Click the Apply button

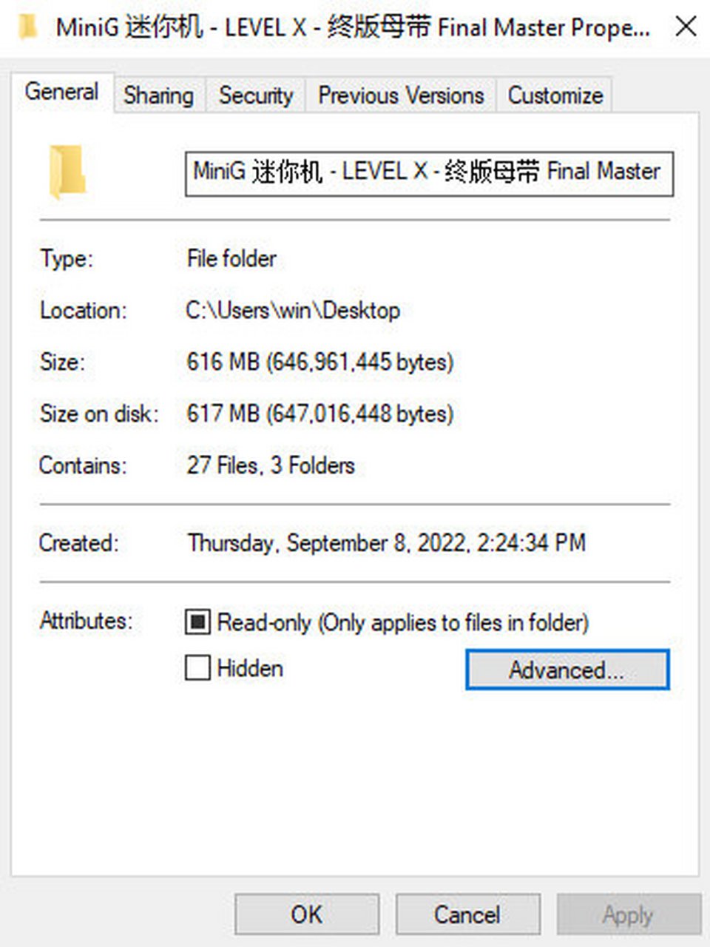(x=628, y=914)
